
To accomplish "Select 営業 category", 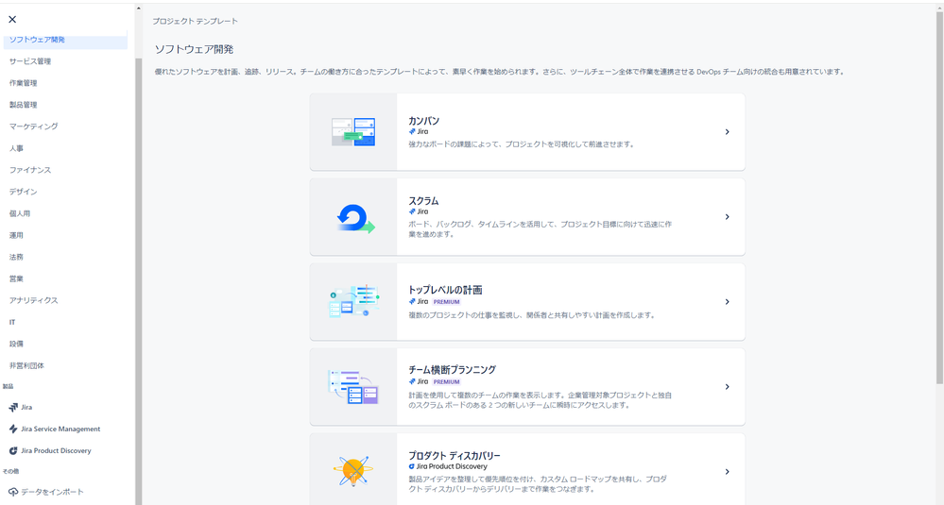I will click(x=16, y=278).
